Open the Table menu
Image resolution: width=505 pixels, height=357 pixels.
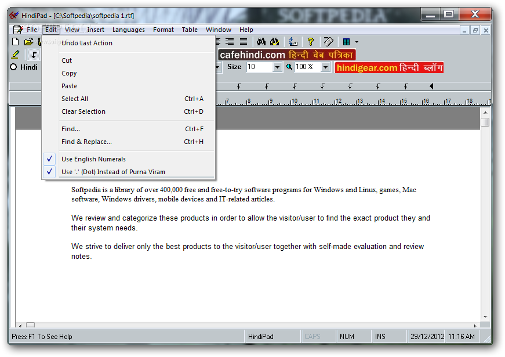coord(190,30)
